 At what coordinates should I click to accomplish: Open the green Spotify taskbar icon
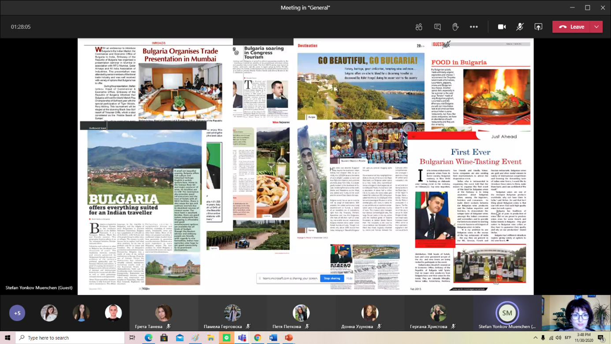coord(226,338)
